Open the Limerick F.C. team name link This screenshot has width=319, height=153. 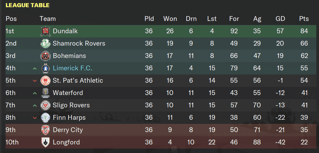click(x=73, y=68)
